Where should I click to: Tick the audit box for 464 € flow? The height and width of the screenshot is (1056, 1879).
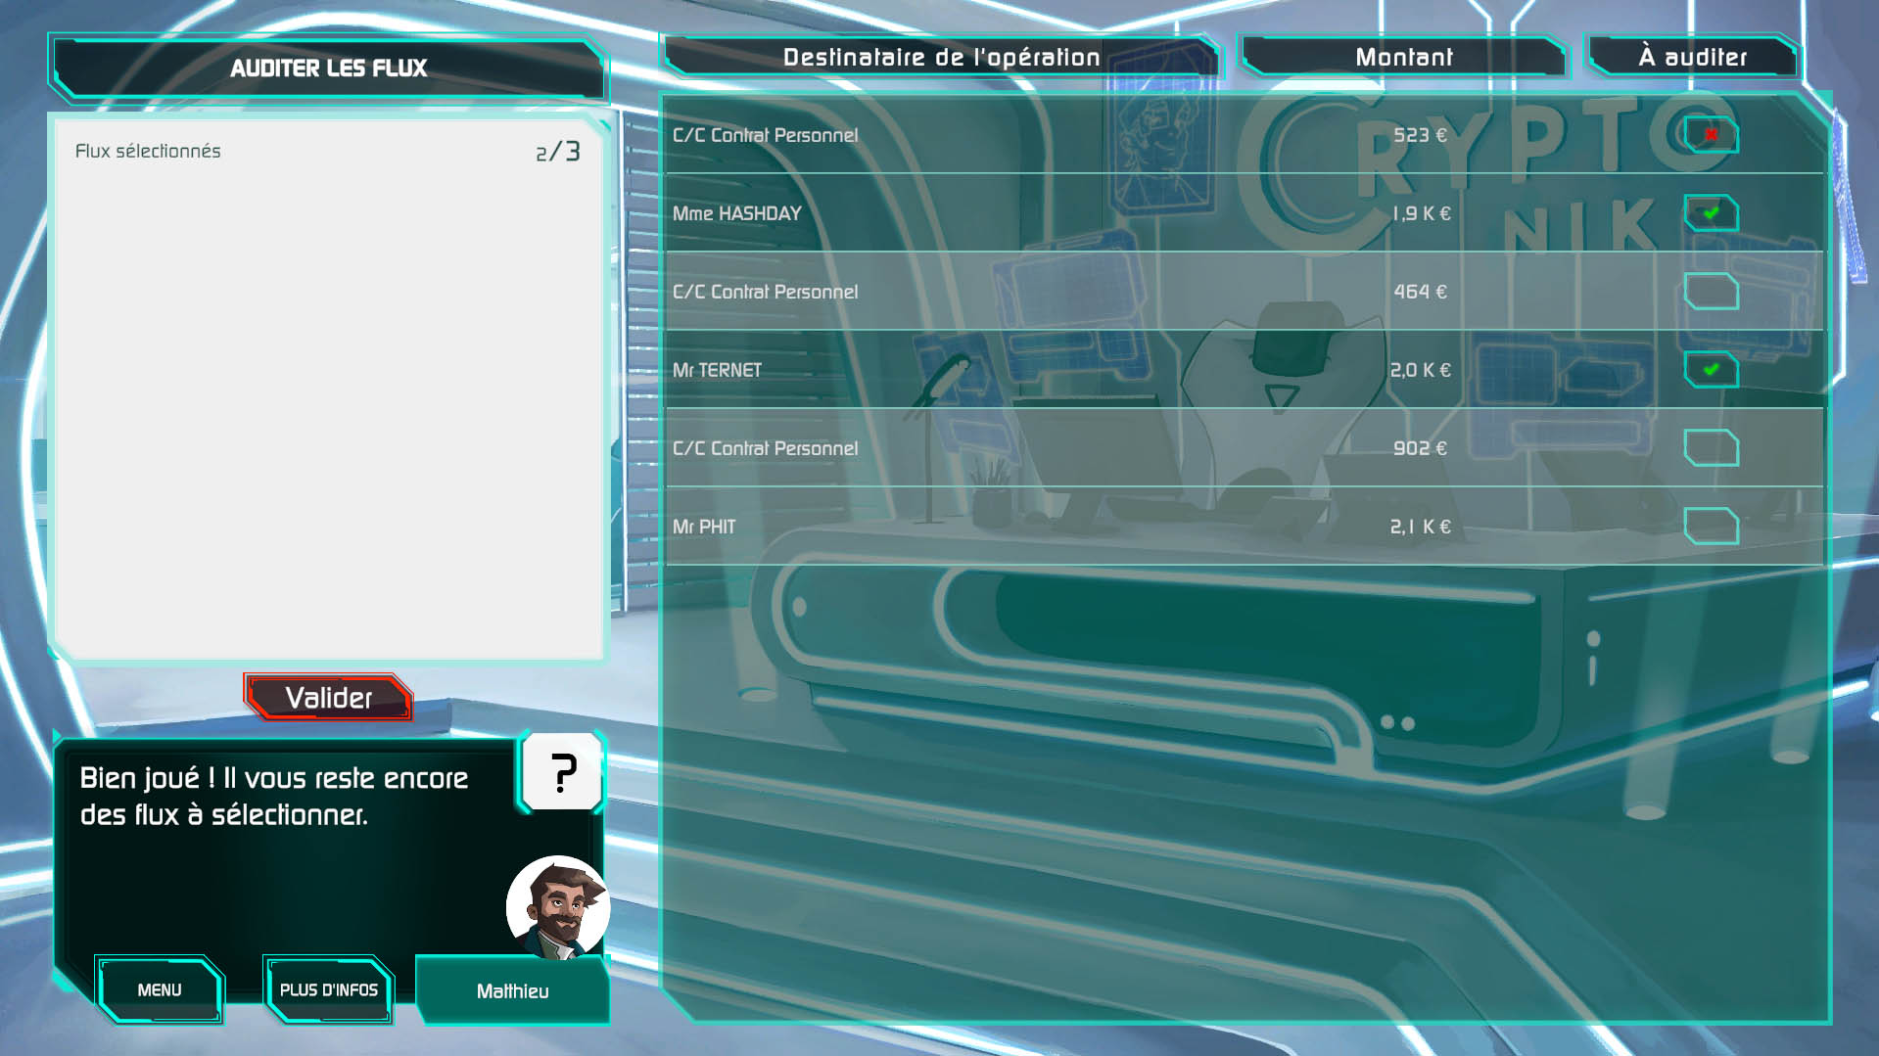[1711, 292]
